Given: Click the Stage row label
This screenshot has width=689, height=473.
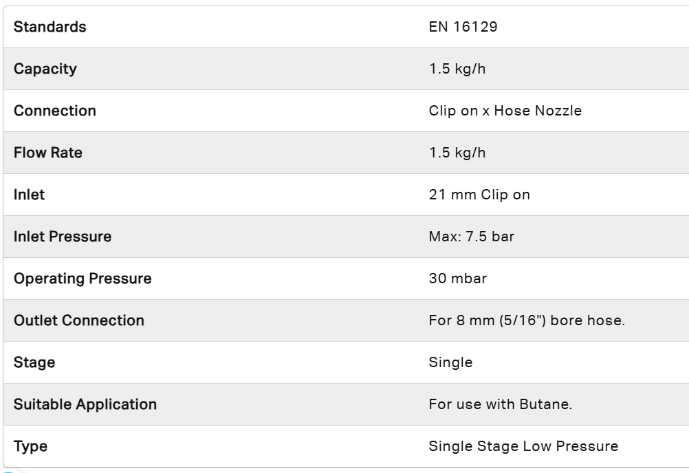Looking at the screenshot, I should 34,362.
